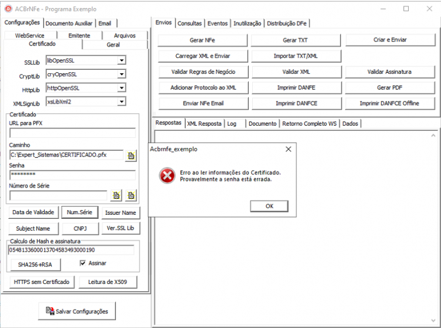Screen dimensions: 441x328
Task: Click the Validar Assinatura button
Action: 390,72
